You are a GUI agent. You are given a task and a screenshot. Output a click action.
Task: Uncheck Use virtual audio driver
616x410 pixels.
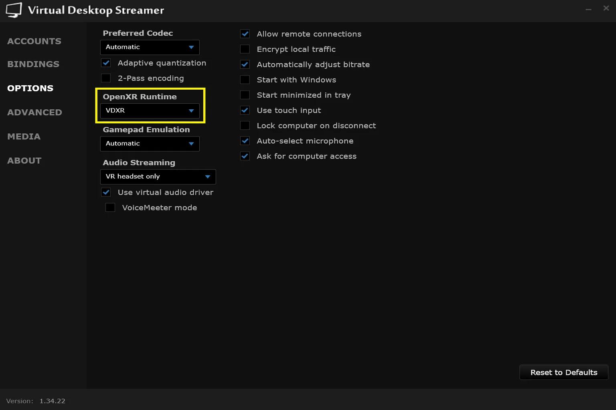106,192
